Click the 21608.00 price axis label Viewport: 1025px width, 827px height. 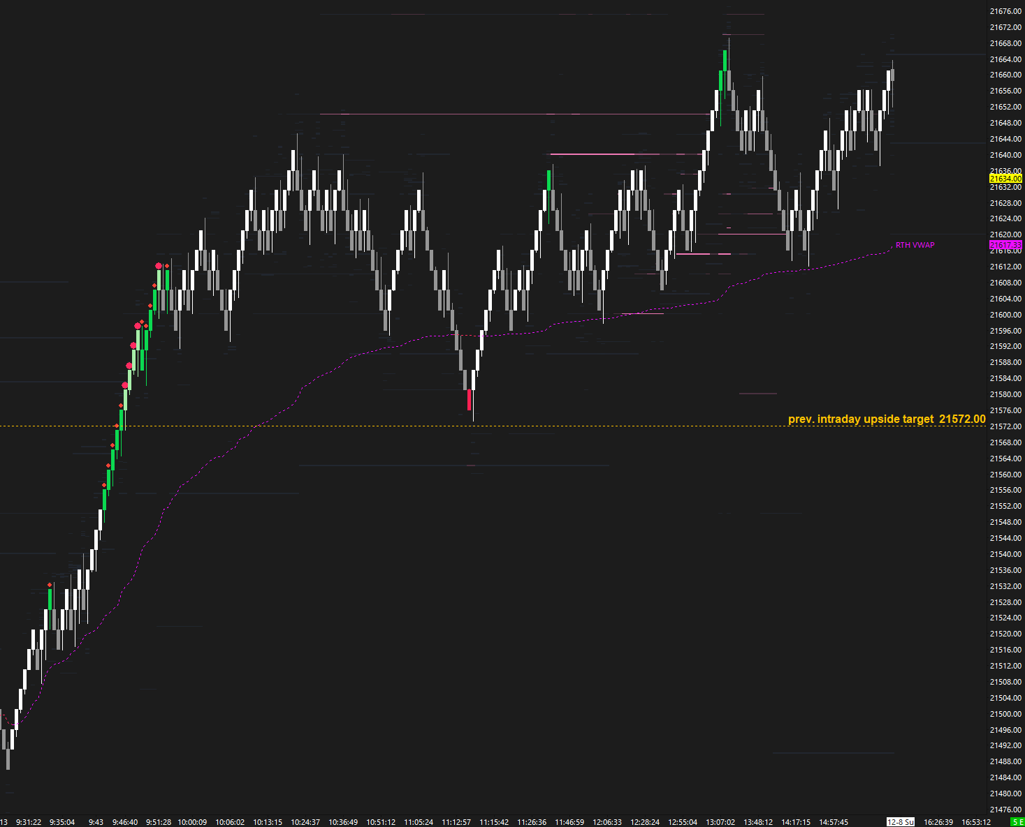tap(1005, 283)
